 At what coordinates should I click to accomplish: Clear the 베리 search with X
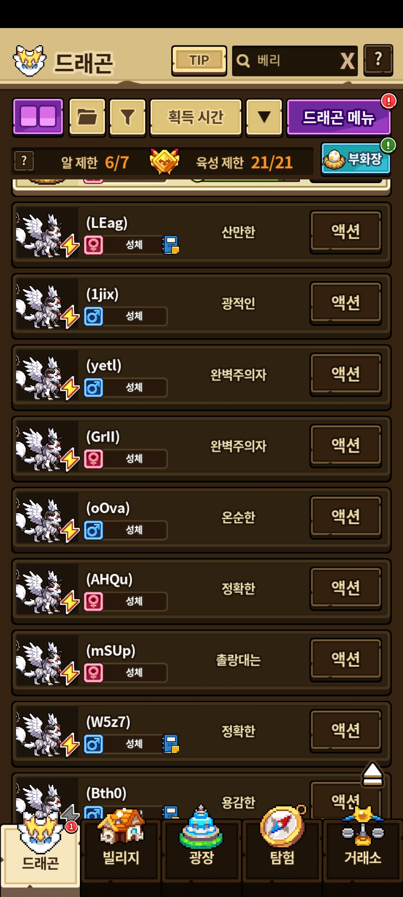[347, 61]
